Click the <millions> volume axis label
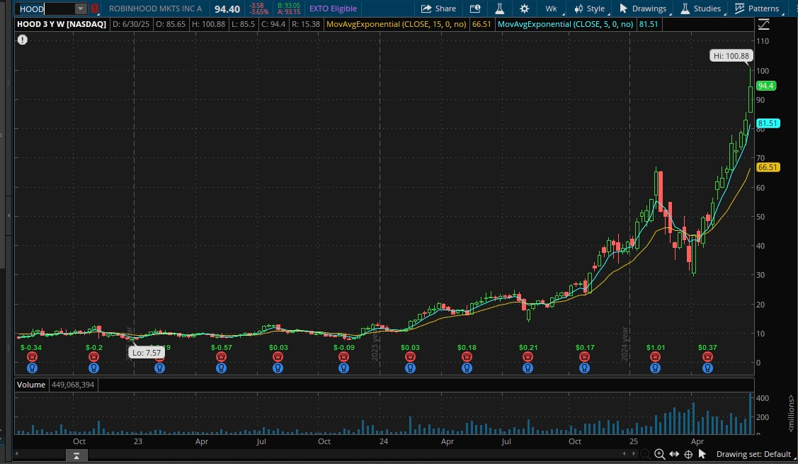The width and height of the screenshot is (798, 464). (791, 412)
